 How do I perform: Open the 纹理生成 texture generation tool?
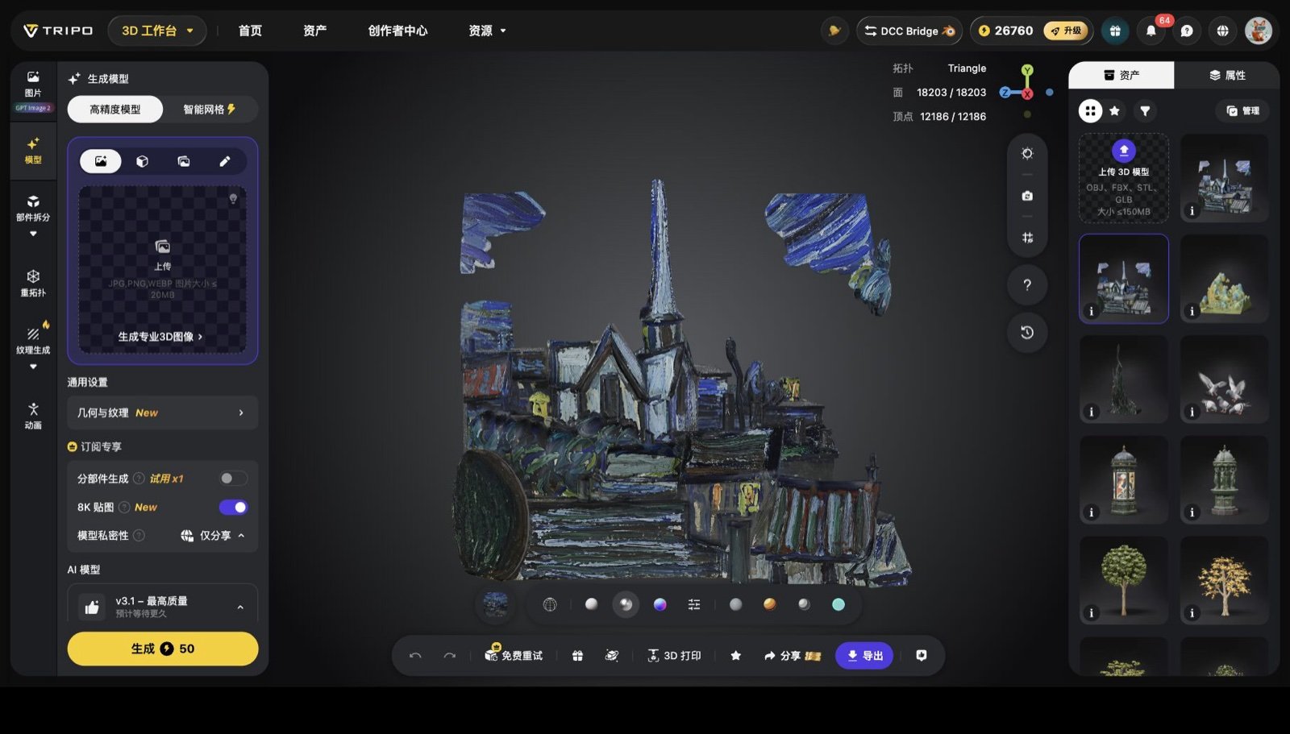coord(33,340)
